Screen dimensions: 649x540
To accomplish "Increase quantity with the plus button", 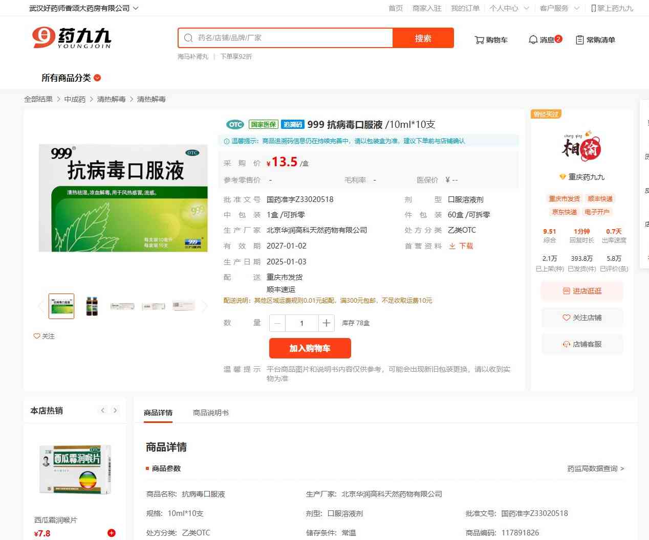I will pyautogui.click(x=326, y=323).
